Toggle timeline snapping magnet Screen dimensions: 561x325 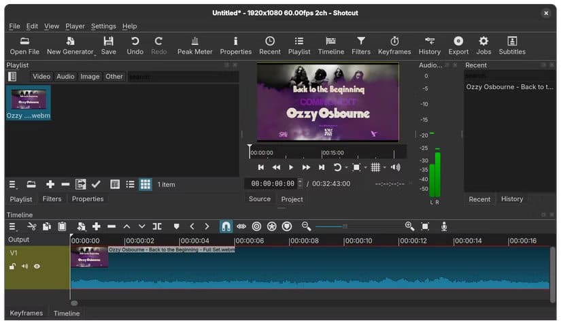tap(226, 226)
